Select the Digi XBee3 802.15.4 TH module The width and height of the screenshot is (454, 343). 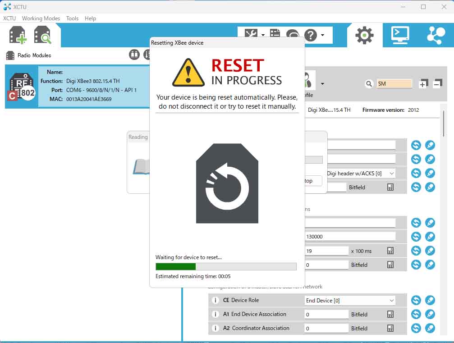78,86
